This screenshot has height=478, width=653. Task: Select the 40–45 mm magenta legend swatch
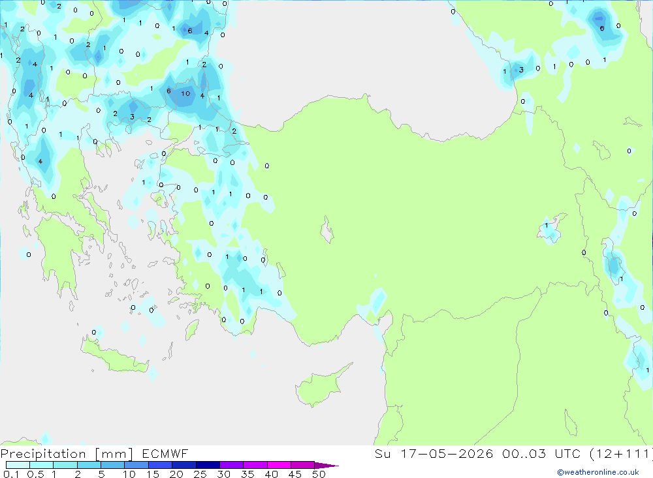point(279,465)
